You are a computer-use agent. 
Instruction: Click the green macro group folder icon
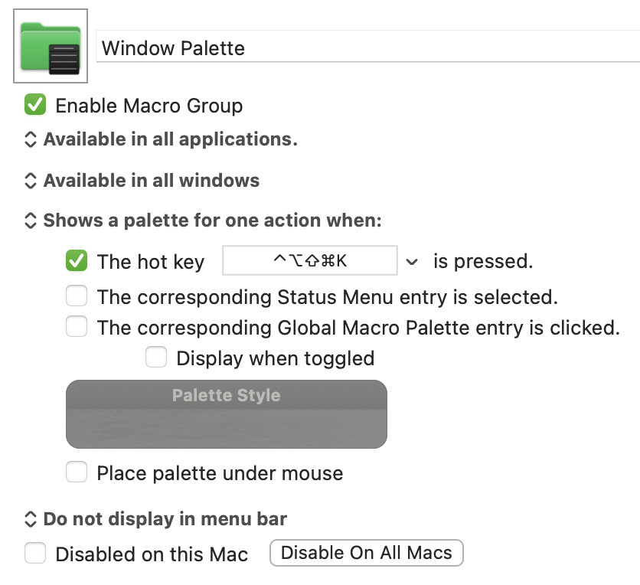pos(51,47)
